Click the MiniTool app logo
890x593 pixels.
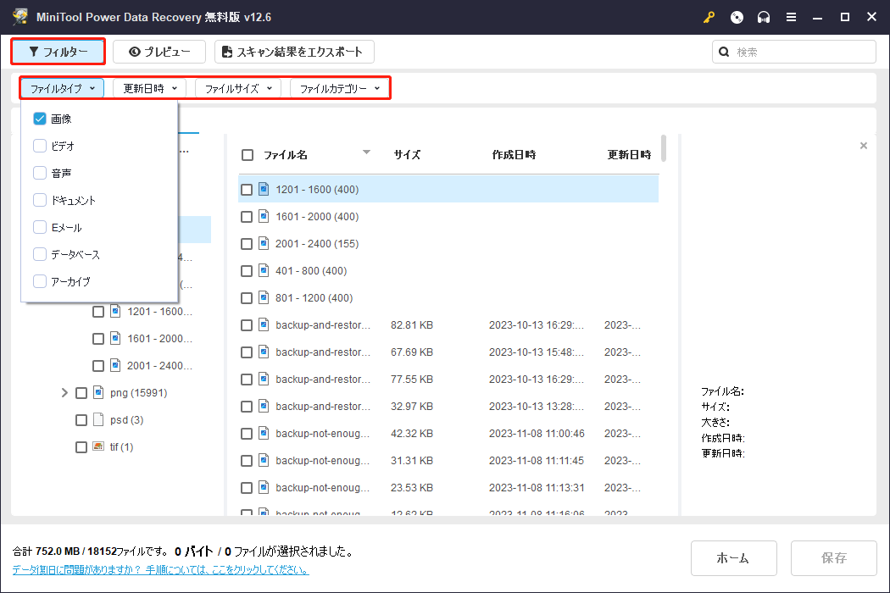19,16
